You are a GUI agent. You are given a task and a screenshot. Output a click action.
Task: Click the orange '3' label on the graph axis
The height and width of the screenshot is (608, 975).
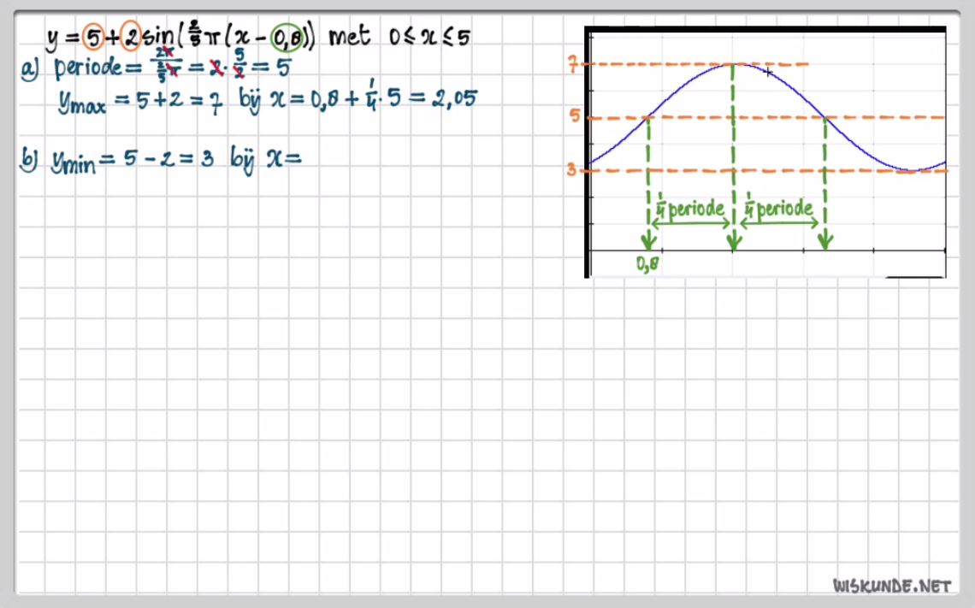571,169
